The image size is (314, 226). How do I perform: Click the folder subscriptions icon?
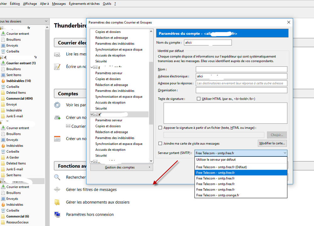coord(57,202)
